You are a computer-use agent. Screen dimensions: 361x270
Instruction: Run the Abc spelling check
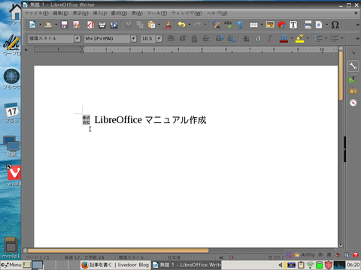[228, 25]
